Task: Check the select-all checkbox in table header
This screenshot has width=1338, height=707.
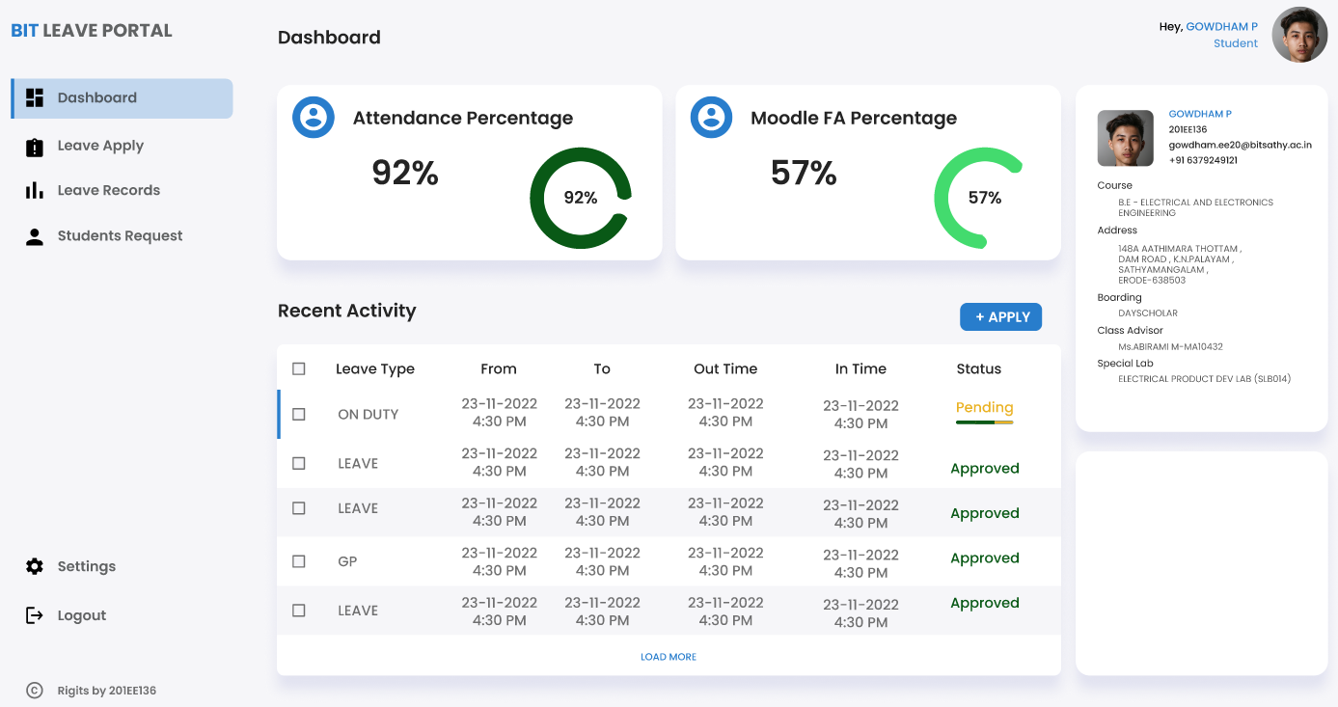Action: tap(299, 368)
